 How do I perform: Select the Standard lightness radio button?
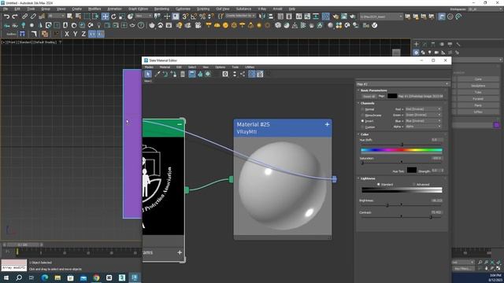[x=378, y=185]
